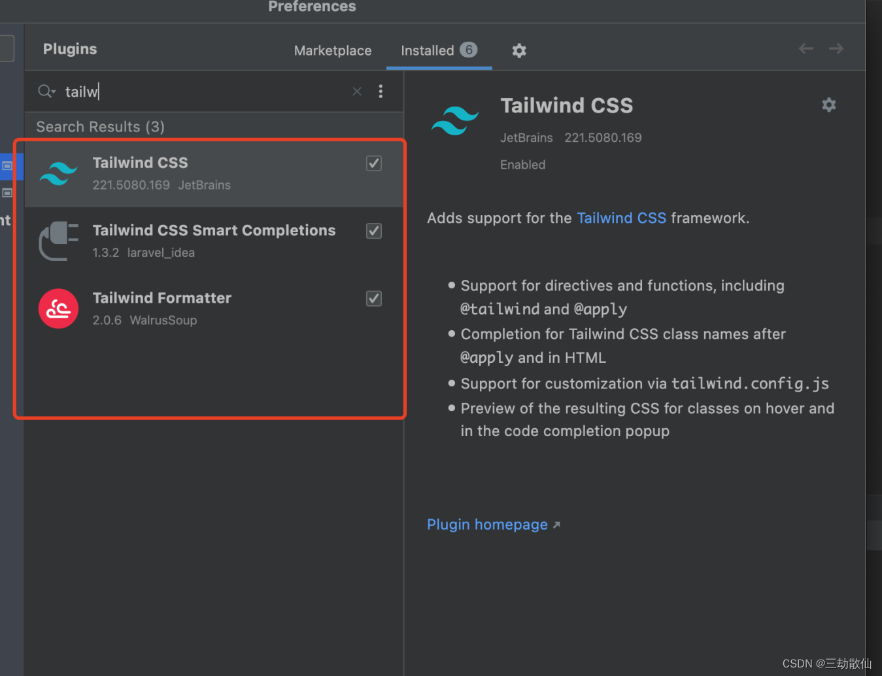Click the Tailwind CSS hyperlink in description
This screenshot has height=676, width=882.
[x=621, y=218]
